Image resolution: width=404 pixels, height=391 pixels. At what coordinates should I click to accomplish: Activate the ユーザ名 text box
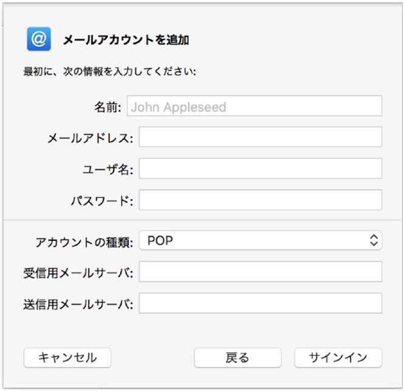click(261, 169)
